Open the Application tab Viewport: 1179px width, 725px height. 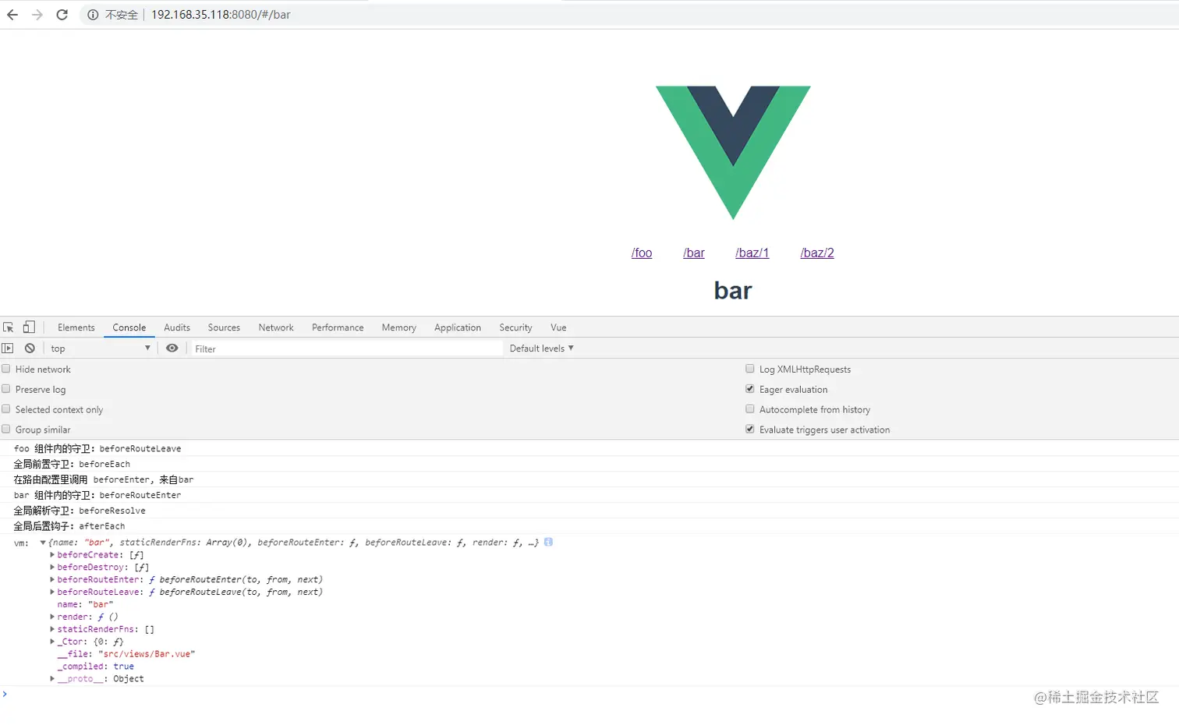tap(458, 327)
